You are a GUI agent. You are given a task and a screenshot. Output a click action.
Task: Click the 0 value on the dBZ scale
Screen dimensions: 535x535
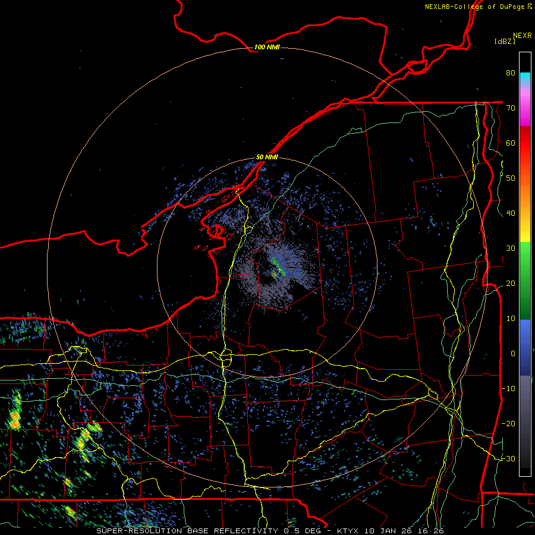coord(513,354)
